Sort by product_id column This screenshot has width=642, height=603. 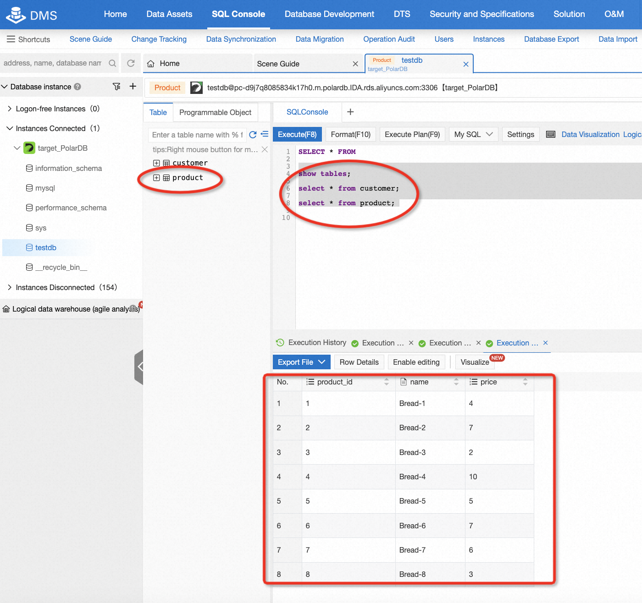387,382
